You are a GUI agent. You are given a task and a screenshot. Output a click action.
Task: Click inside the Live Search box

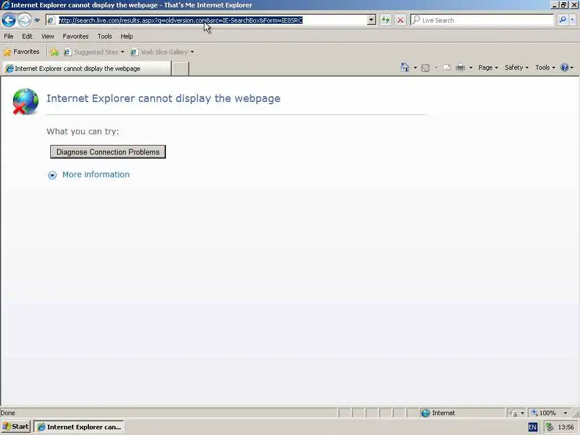481,20
